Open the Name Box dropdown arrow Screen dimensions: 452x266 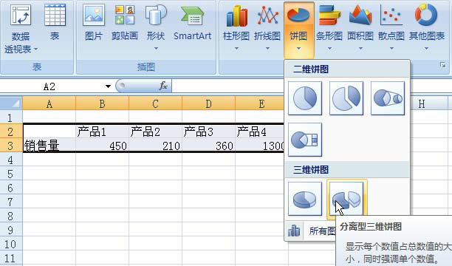click(x=108, y=86)
